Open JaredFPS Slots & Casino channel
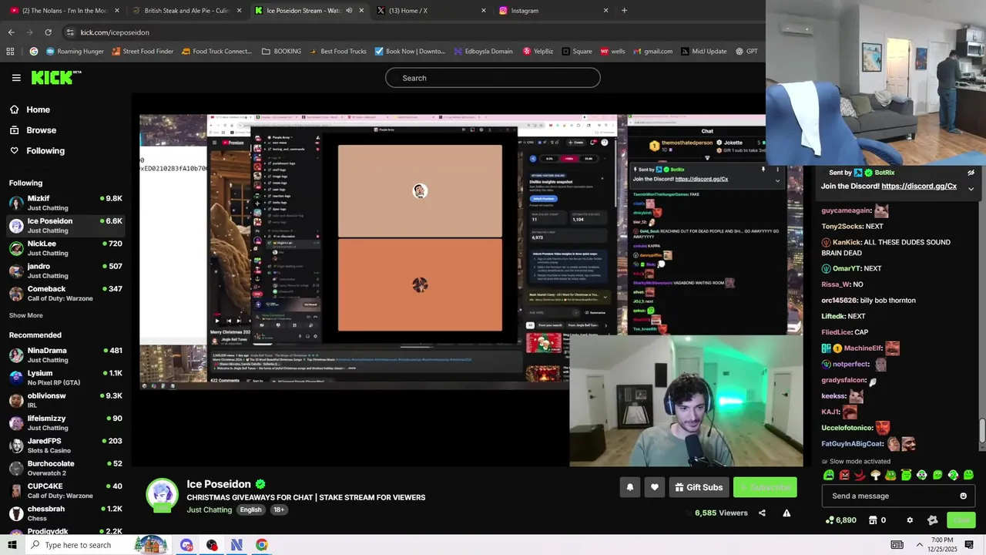This screenshot has width=986, height=555. 65,446
